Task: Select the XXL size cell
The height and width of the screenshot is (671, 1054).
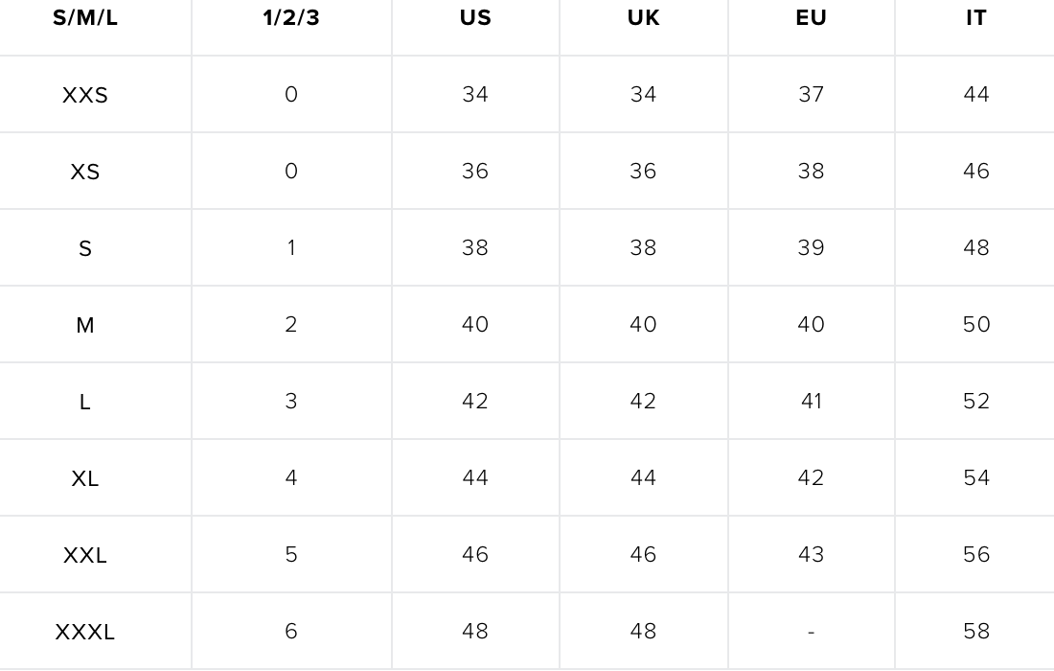Action: pos(84,555)
